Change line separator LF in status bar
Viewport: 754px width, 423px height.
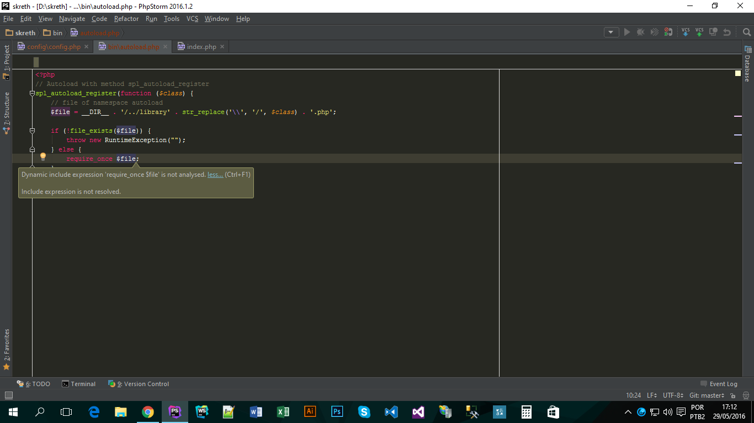[x=652, y=395]
